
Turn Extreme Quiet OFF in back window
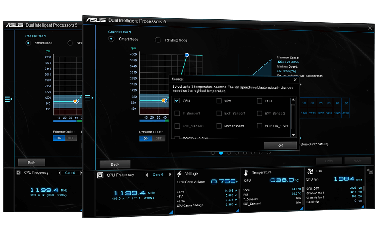71,138
